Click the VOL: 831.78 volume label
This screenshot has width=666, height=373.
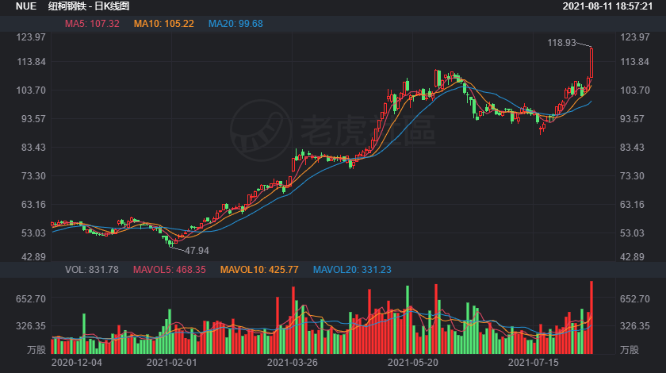91,270
